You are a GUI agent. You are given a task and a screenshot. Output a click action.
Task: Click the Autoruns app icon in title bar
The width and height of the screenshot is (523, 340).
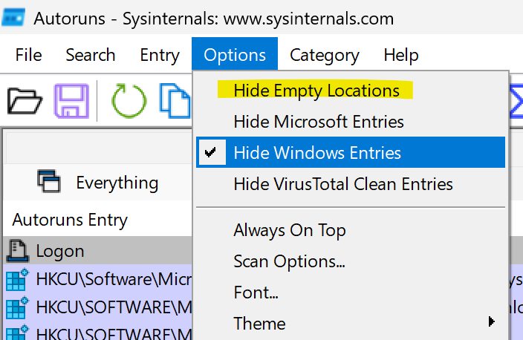(13, 17)
